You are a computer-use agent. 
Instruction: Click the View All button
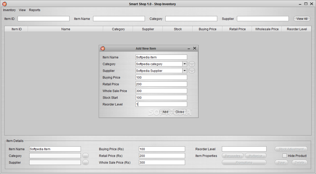click(302, 19)
